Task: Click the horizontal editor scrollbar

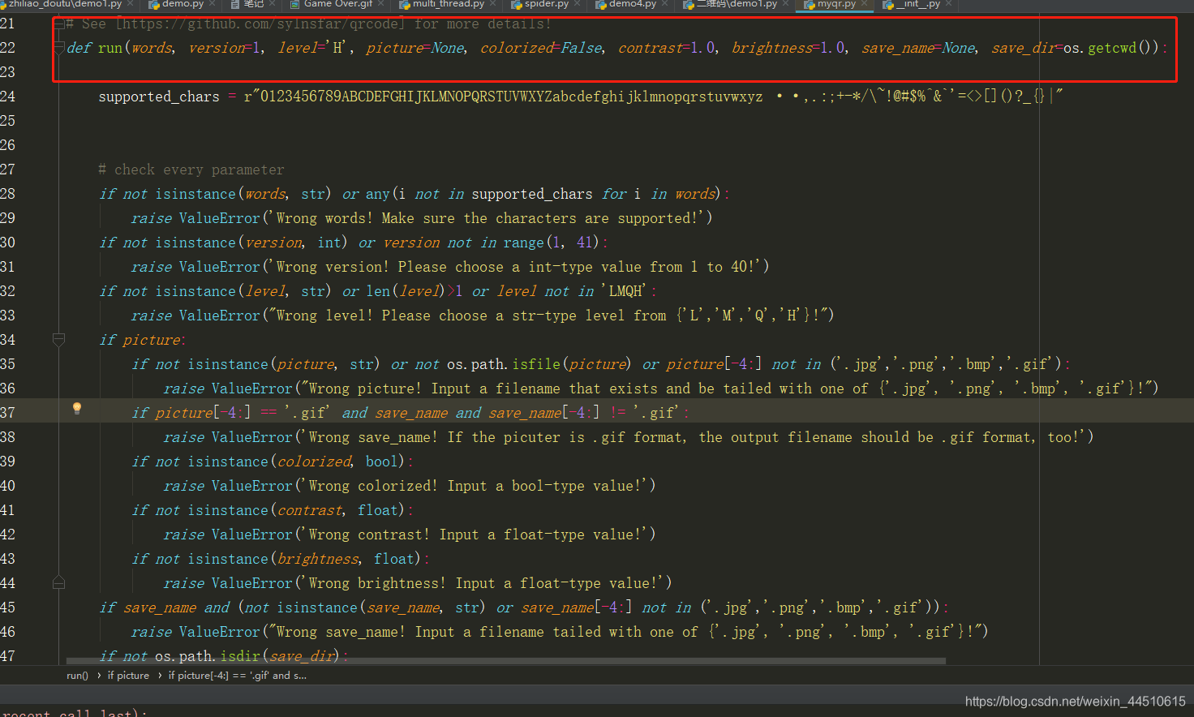Action: coord(506,661)
